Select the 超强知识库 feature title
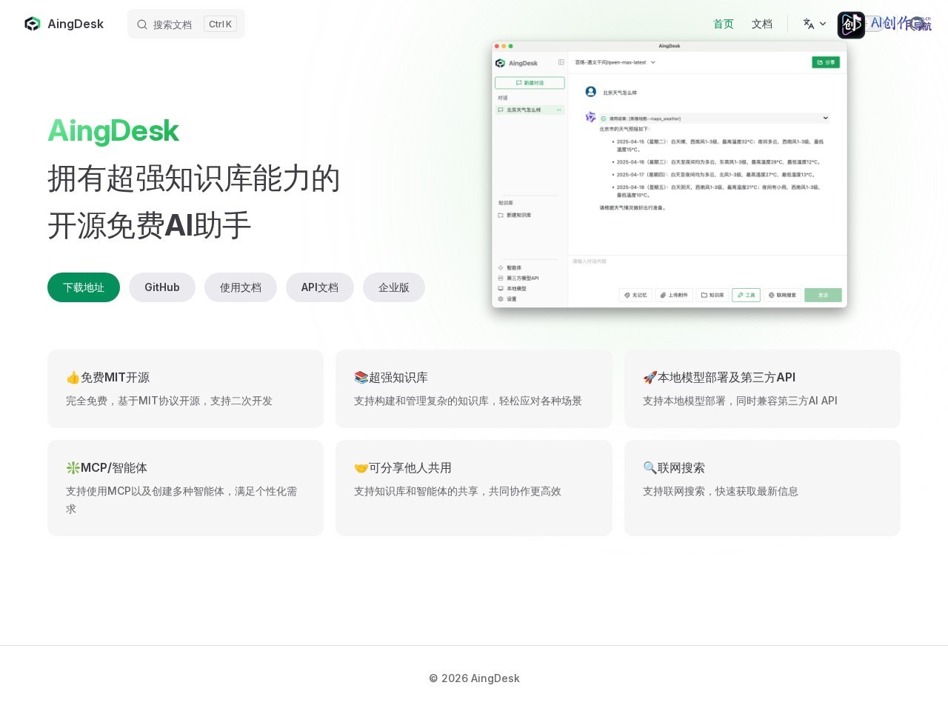948x711 pixels. 391,377
